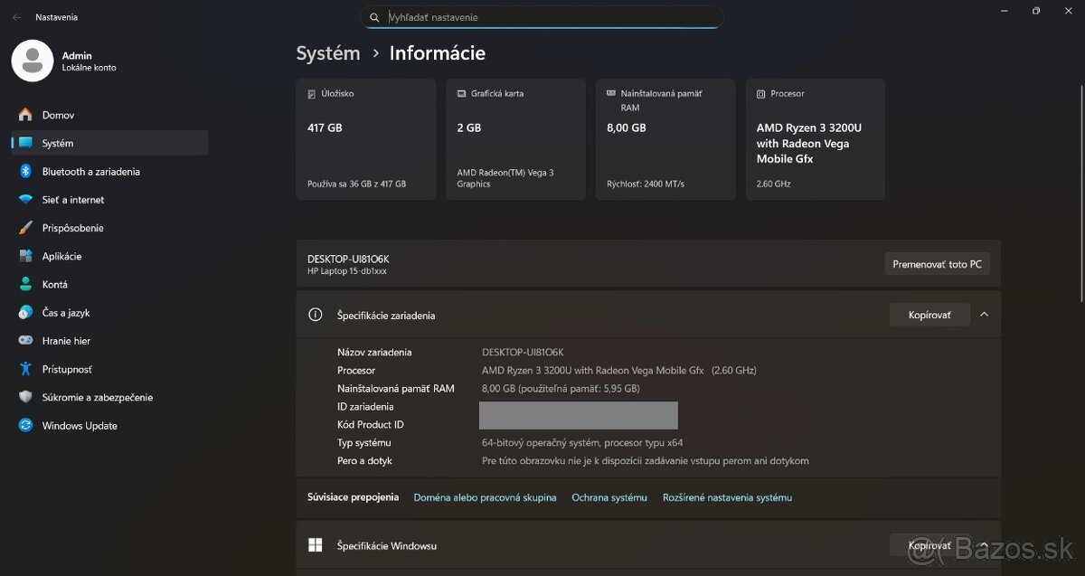Screen dimensions: 1085x576
Task: Click the Nainštalovaná pamäť RAM card icon
Action: point(611,93)
